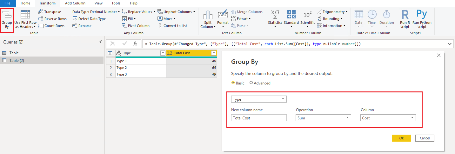455x154 pixels.
Task: Confirm the formula with the checkmark
Action: (124, 44)
